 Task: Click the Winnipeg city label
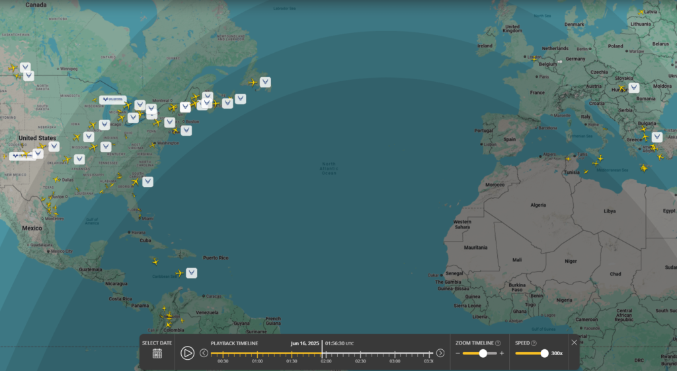click(69, 69)
